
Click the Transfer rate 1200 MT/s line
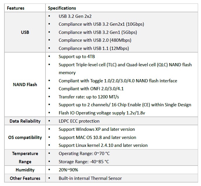pyautogui.click(x=89, y=97)
